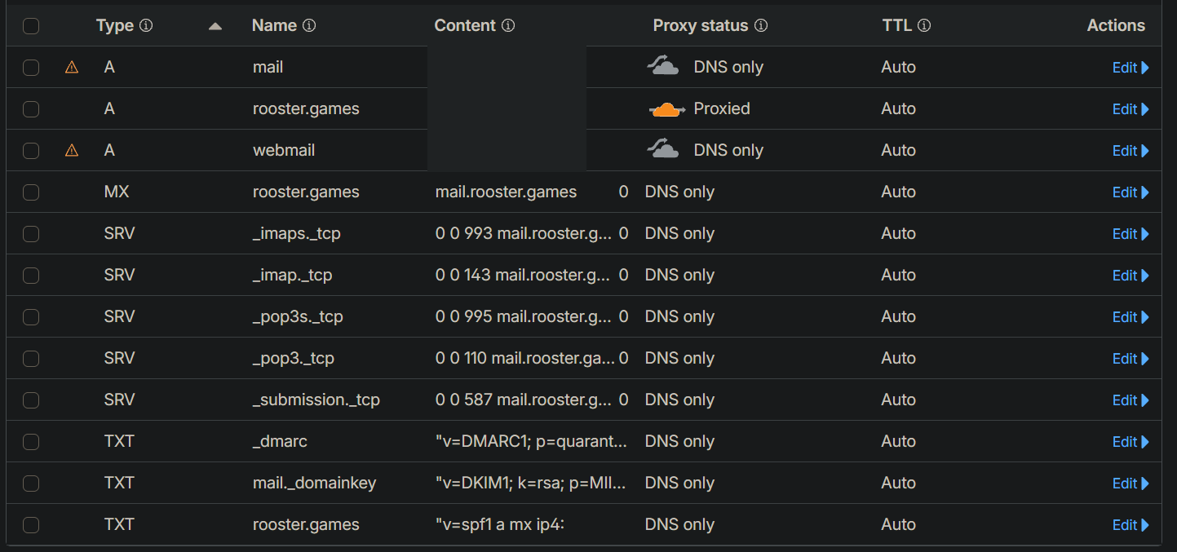Click the info icon beside Name header
1177x552 pixels.
[309, 26]
